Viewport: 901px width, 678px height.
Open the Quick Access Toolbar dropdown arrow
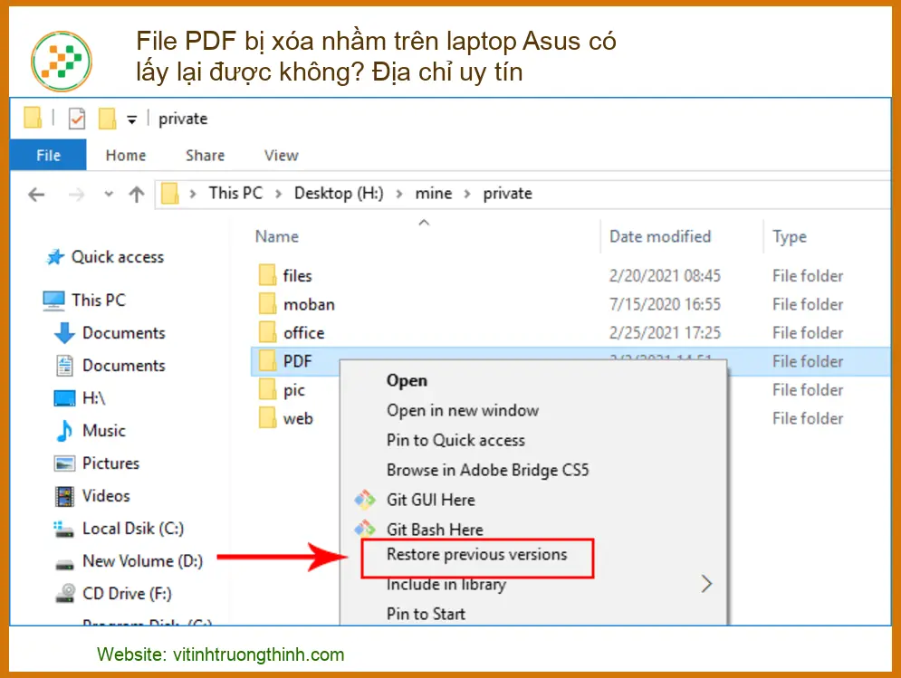(x=130, y=119)
